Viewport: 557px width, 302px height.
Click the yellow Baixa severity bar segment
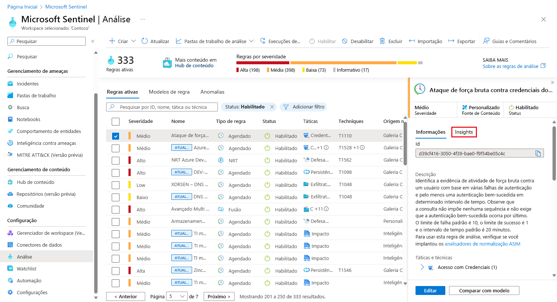[407, 63]
